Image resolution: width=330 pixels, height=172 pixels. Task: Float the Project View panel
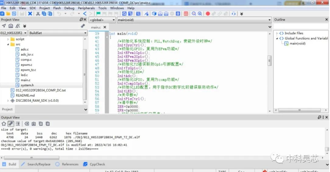tap(81, 19)
